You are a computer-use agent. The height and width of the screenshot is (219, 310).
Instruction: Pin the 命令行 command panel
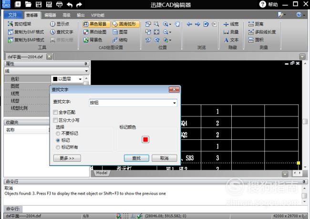click(304, 181)
